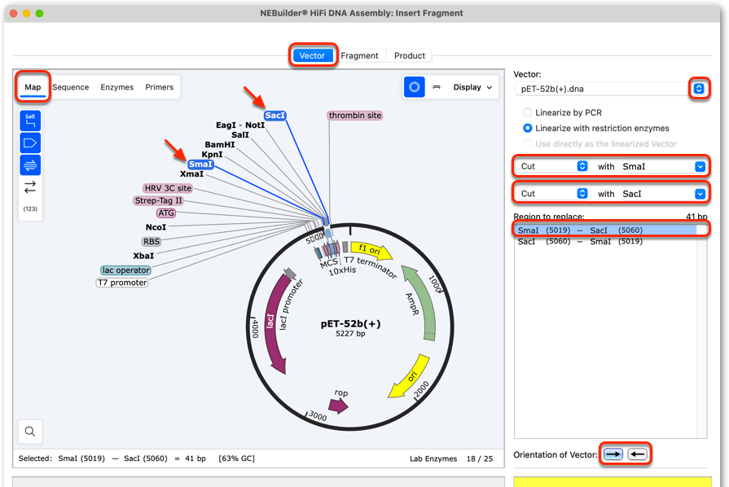Image resolution: width=729 pixels, height=487 pixels.
Task: Click the Lab Enzymes set label
Action: (433, 458)
